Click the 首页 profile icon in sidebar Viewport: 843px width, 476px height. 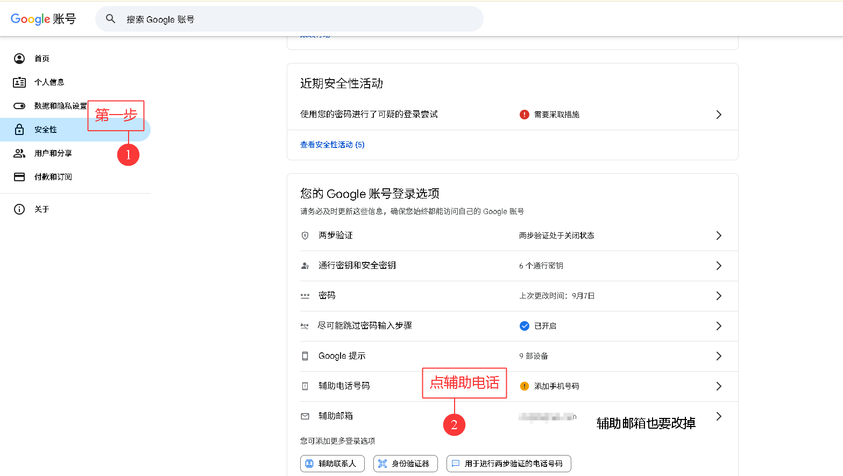point(19,59)
